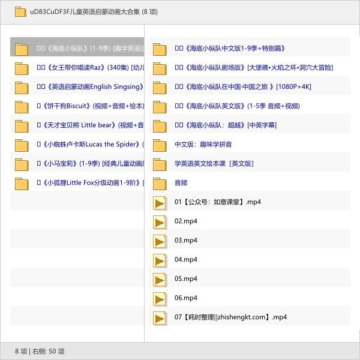Image resolution: width=360 pixels, height=360 pixels.
Task: Click the folder icon for 音频
Action: (x=160, y=183)
